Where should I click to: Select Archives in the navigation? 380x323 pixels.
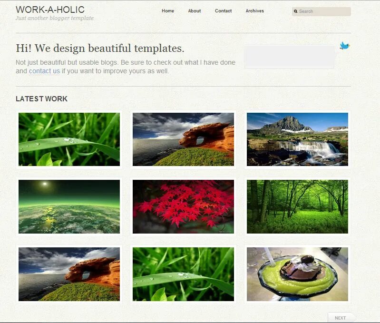(x=255, y=11)
